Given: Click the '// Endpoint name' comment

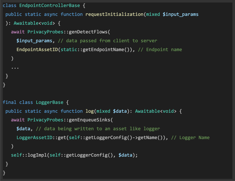Looking at the screenshot, I should [x=160, y=49].
